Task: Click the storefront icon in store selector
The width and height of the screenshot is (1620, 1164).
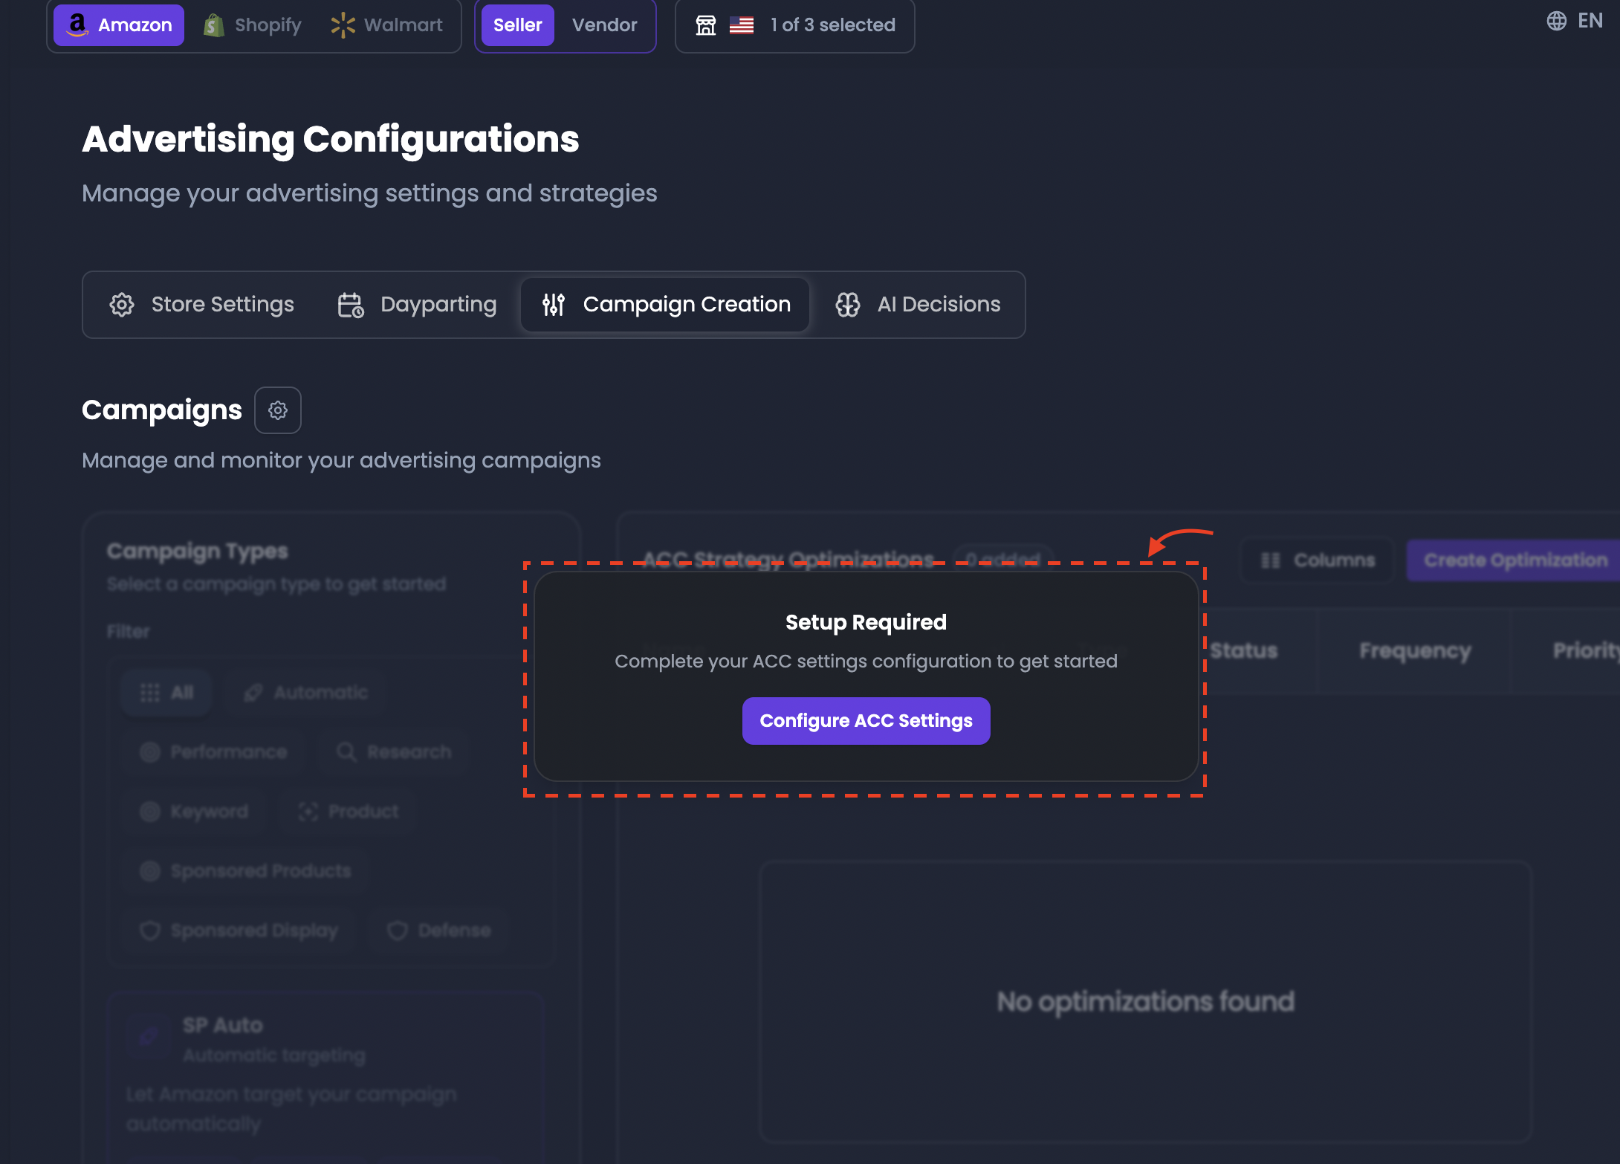Action: [705, 25]
